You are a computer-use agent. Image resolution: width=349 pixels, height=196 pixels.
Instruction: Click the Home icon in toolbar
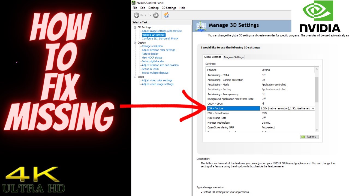[x=167, y=15]
